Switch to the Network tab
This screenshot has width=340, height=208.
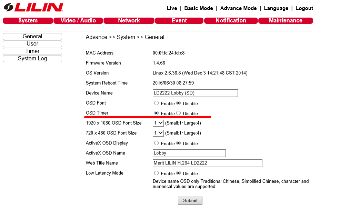[129, 21]
